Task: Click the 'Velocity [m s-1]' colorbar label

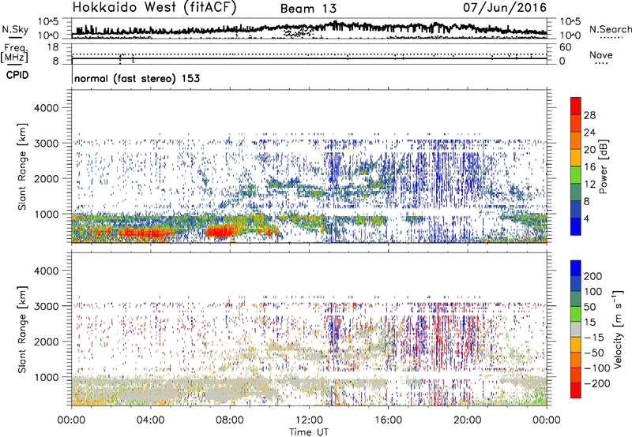Action: click(x=618, y=329)
